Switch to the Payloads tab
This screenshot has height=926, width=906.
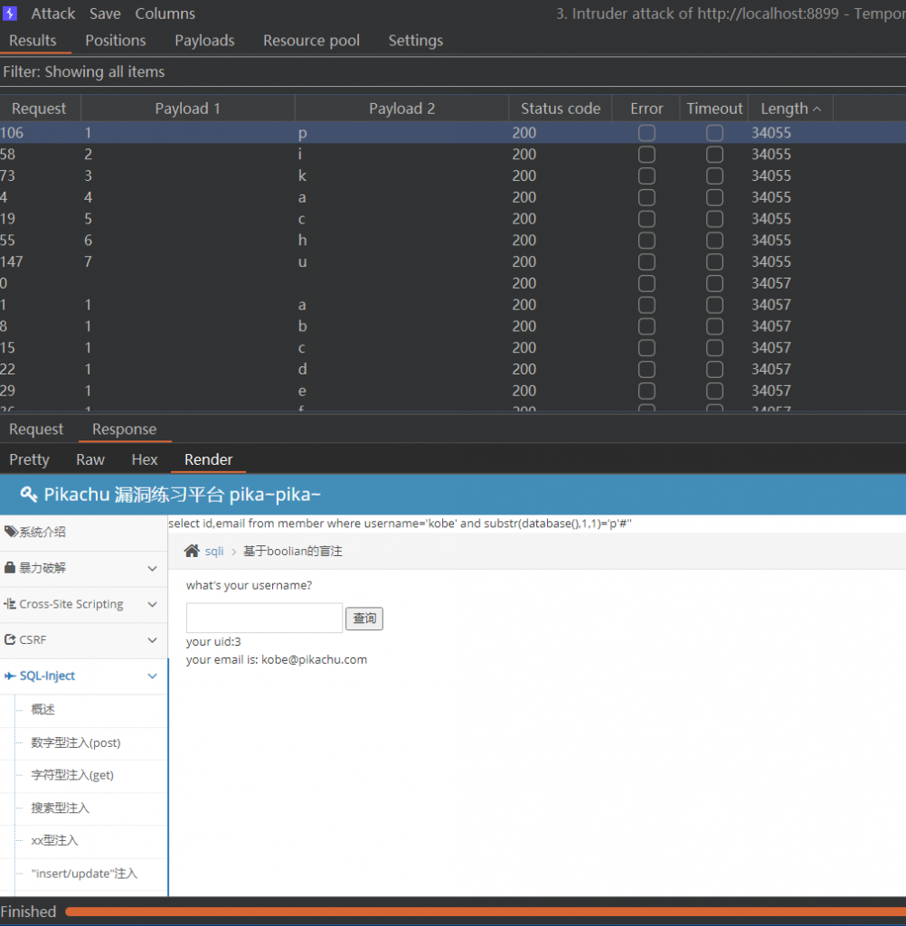click(204, 41)
